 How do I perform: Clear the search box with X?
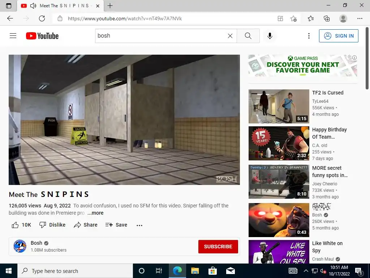230,36
